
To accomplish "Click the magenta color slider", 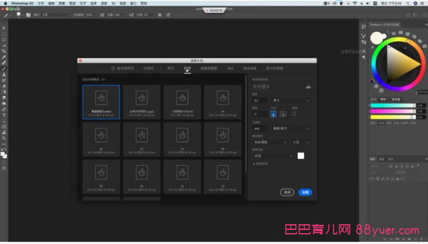I will pyautogui.click(x=393, y=111).
